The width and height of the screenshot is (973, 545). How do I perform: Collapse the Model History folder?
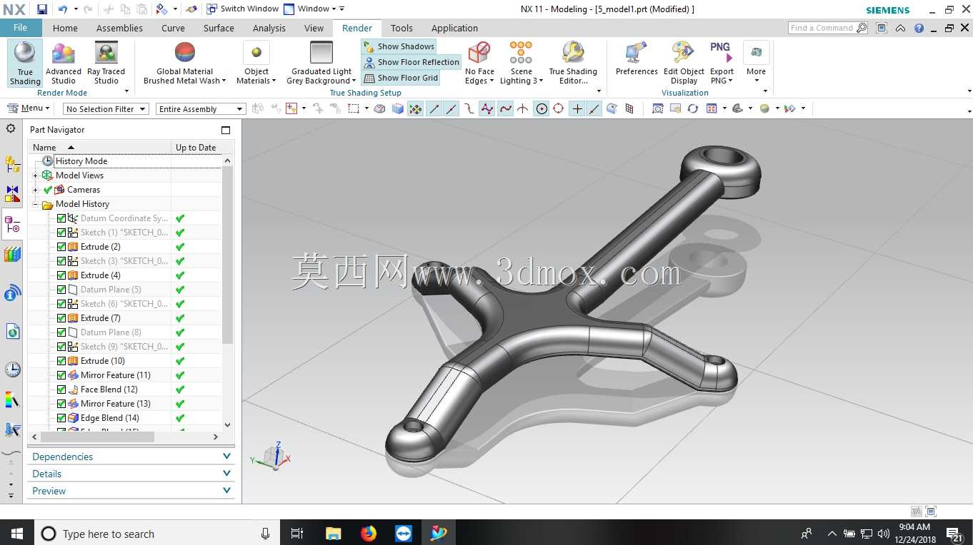36,204
